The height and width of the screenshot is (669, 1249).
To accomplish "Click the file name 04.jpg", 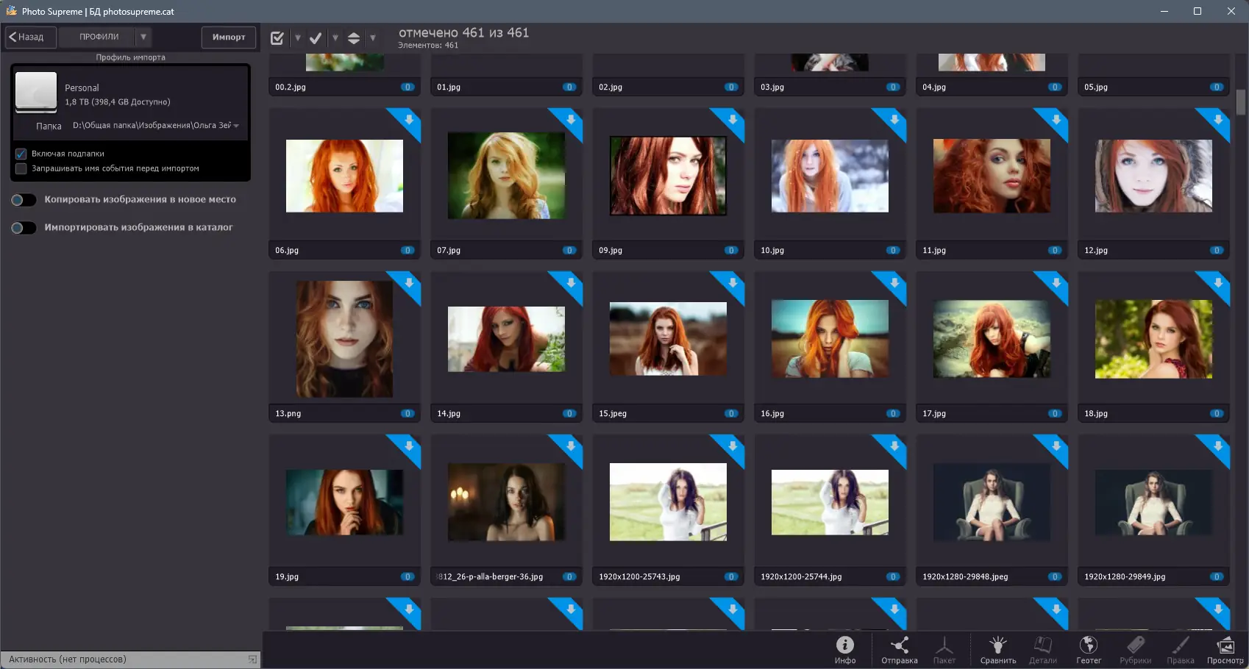I will coord(934,87).
